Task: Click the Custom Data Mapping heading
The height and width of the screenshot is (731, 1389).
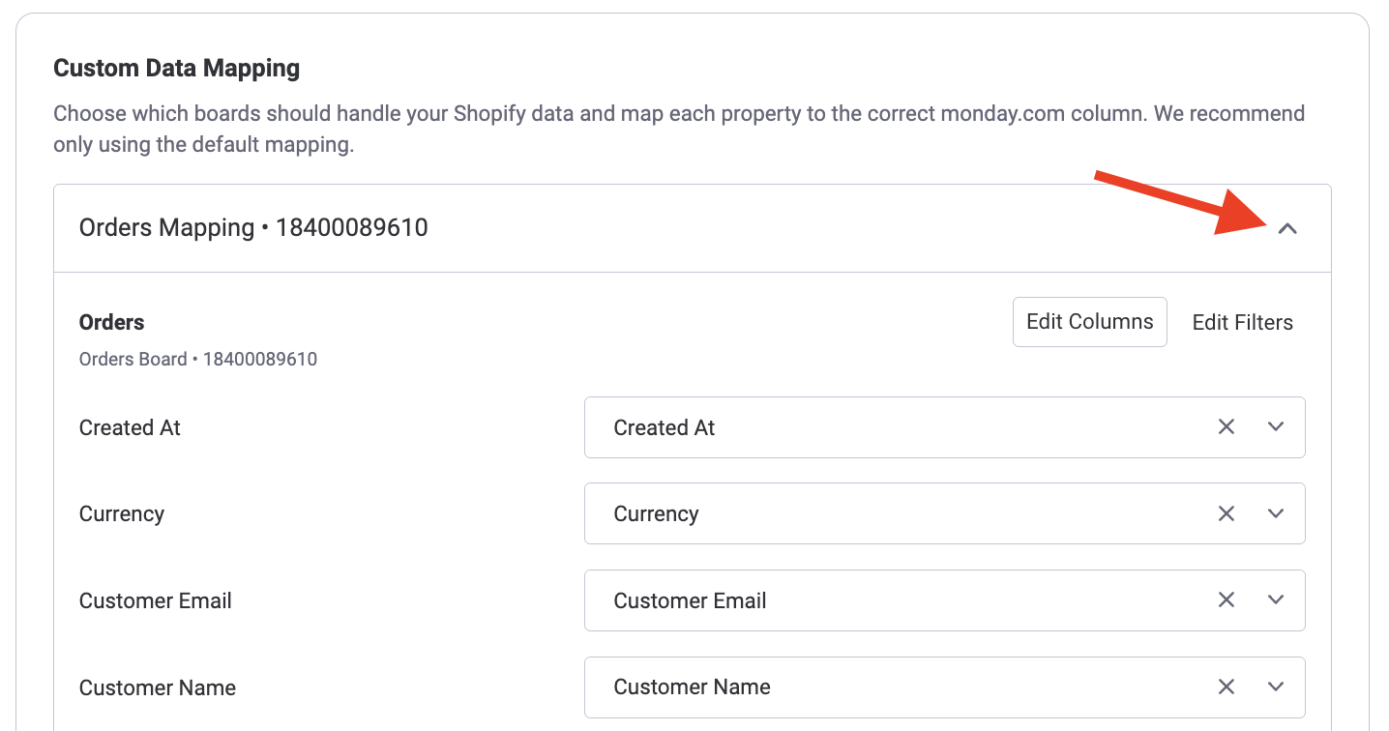Action: [x=176, y=69]
